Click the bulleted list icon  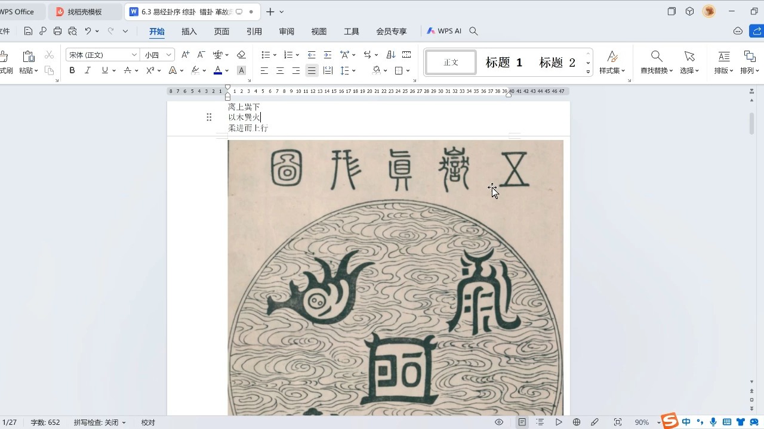tap(266, 55)
